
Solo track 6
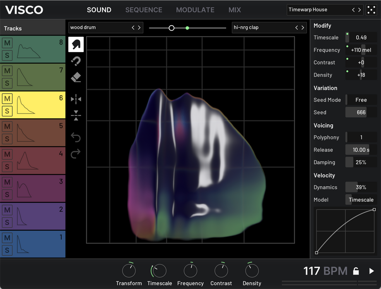point(7,111)
